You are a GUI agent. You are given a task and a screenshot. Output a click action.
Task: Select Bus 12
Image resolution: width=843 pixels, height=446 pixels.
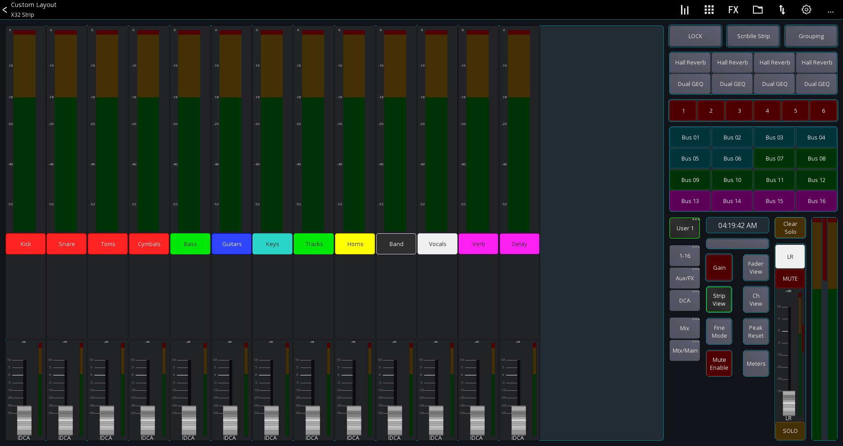pyautogui.click(x=817, y=180)
